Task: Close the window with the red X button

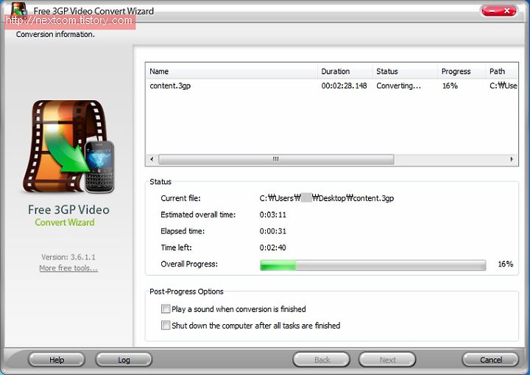Action: [x=507, y=11]
